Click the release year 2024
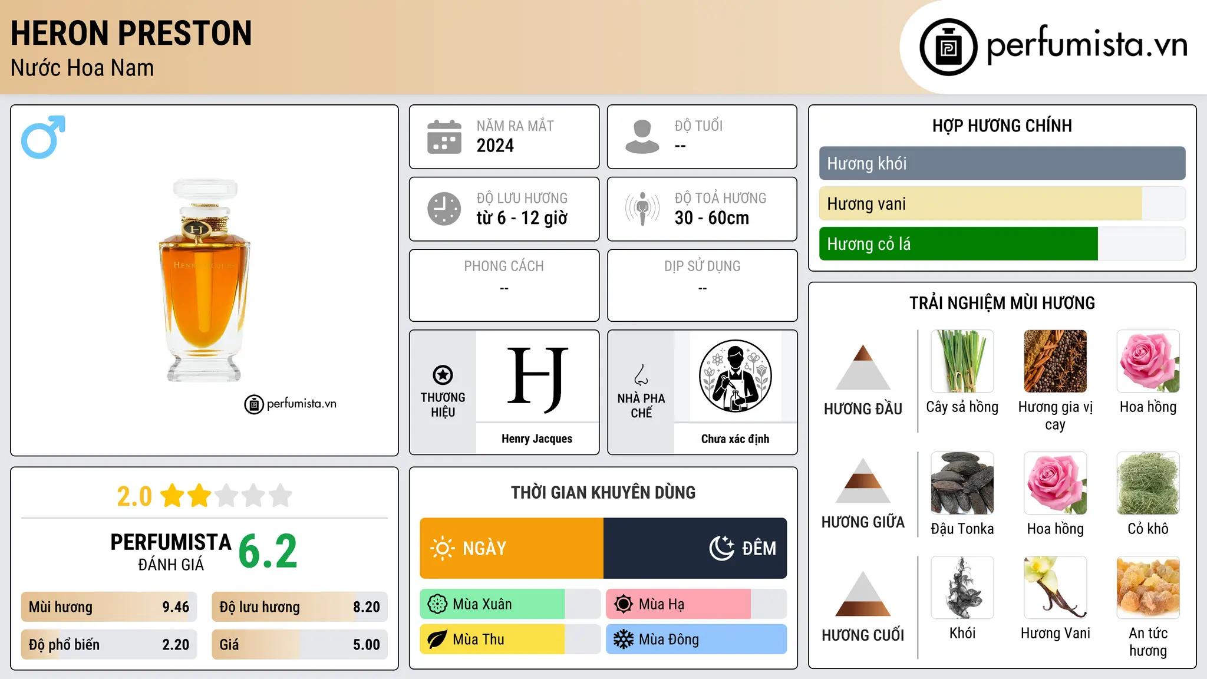This screenshot has height=679, width=1207. (x=495, y=146)
